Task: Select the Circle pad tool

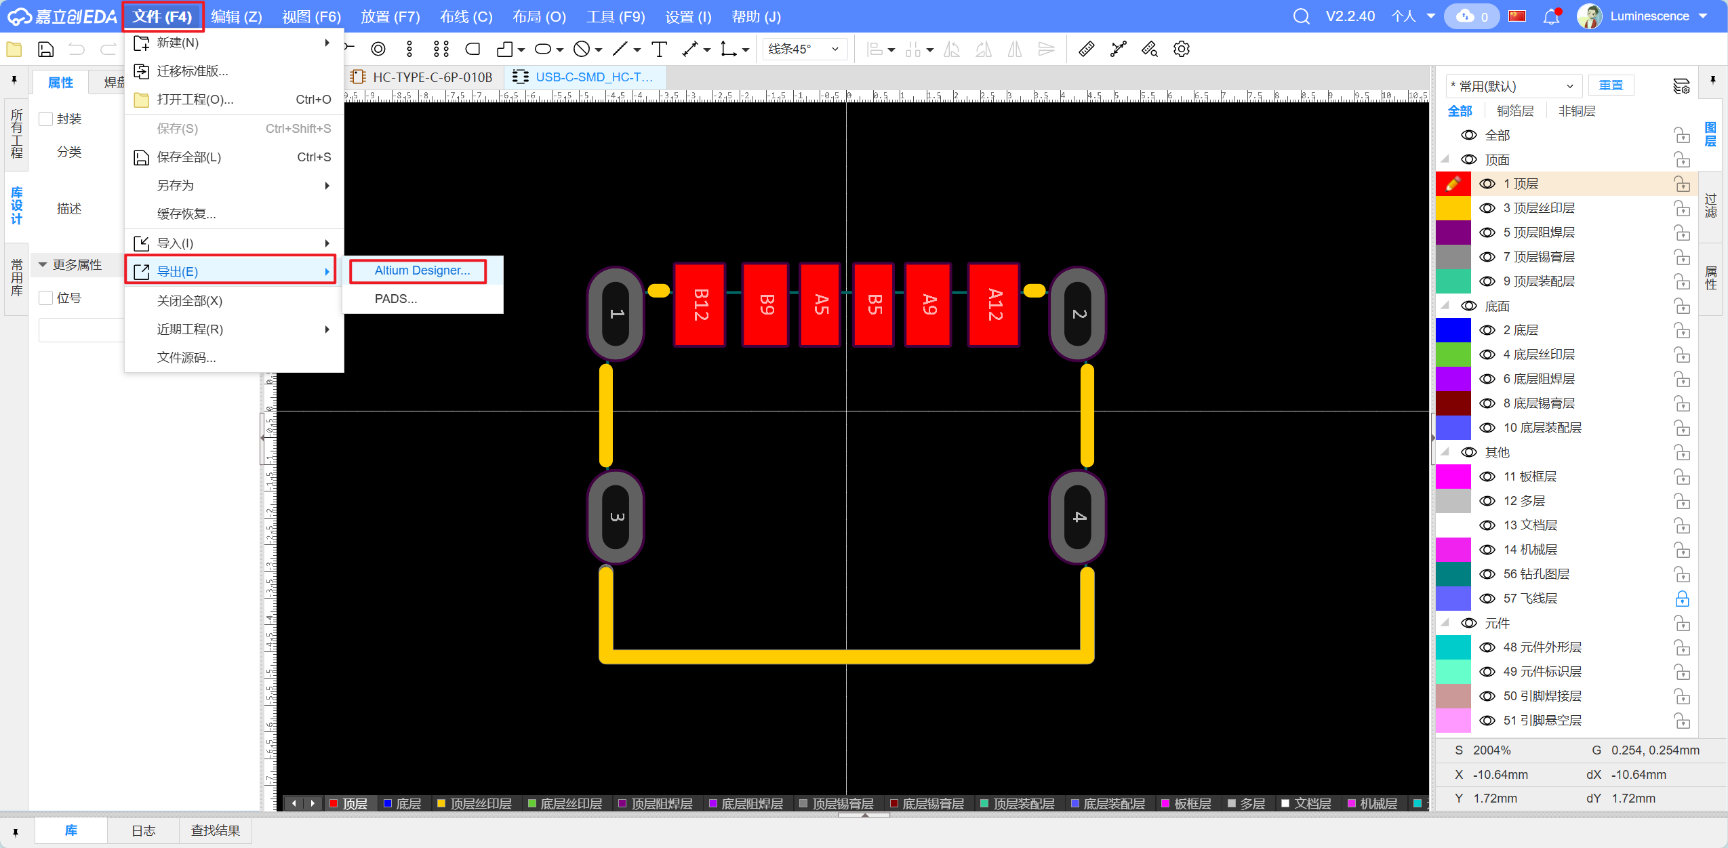Action: click(378, 49)
